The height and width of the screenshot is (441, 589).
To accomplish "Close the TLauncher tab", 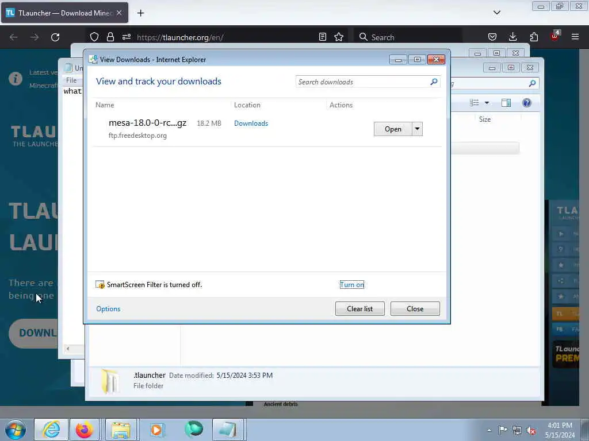I will (x=119, y=13).
